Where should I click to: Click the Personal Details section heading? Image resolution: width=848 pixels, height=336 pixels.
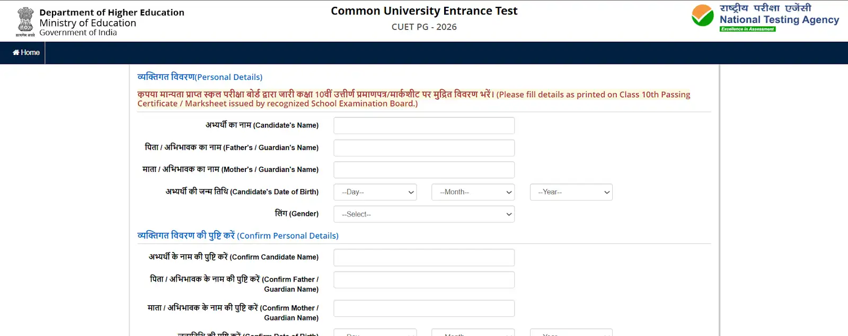pyautogui.click(x=200, y=77)
